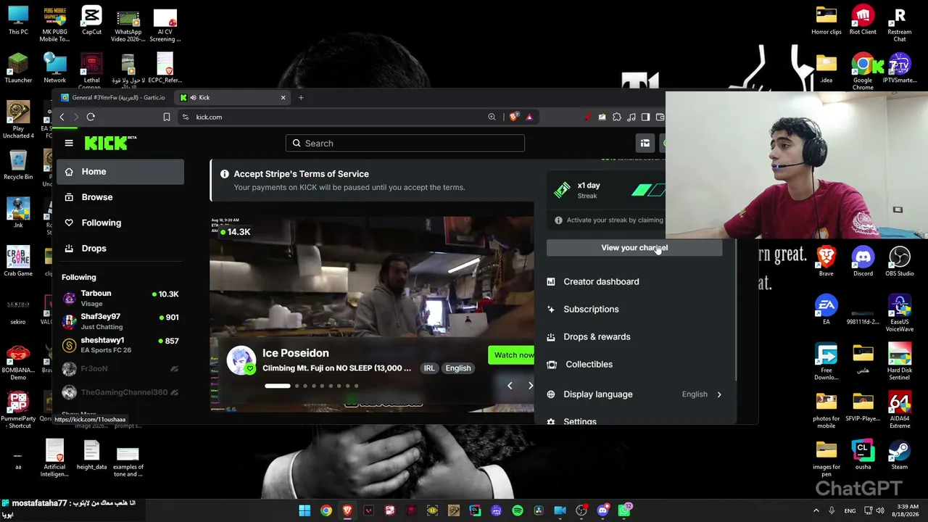Select the EA desktop shortcut
This screenshot has height=522, width=928.
(x=826, y=310)
